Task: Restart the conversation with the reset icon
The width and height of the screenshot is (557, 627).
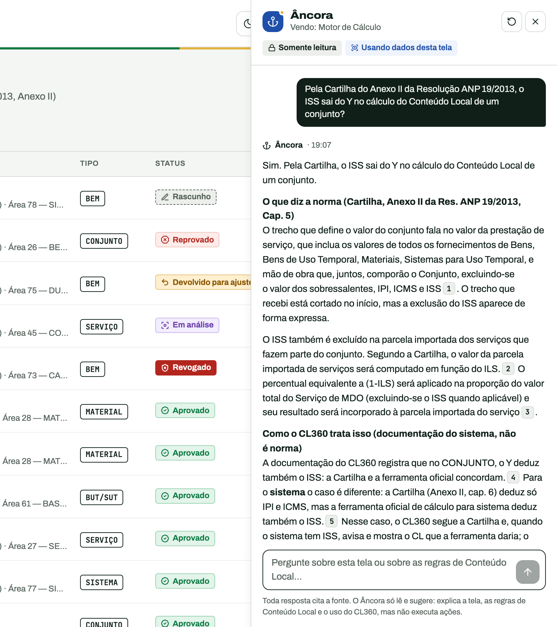Action: click(x=511, y=22)
